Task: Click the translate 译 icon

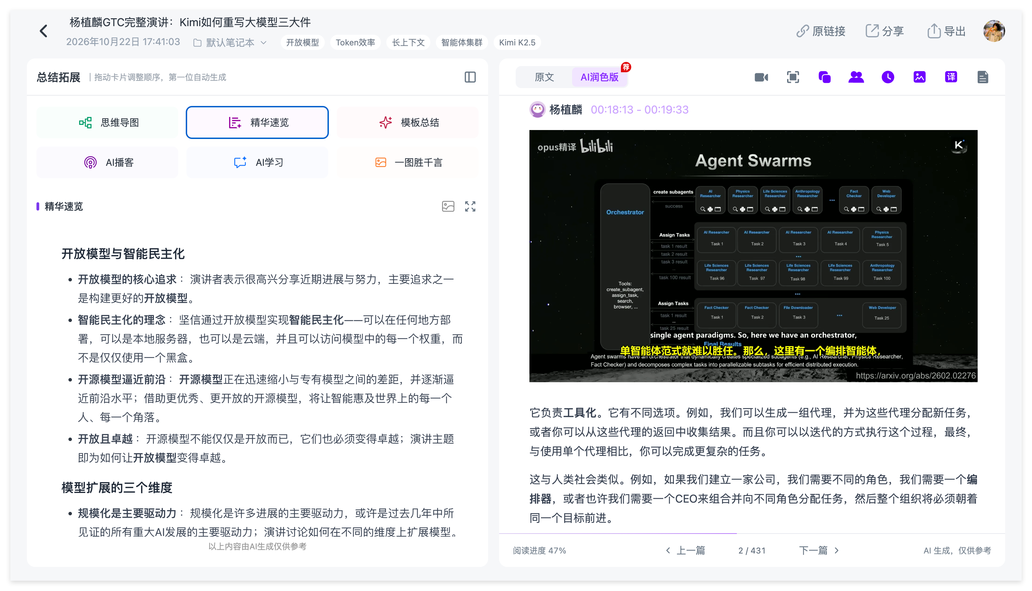Action: 951,77
